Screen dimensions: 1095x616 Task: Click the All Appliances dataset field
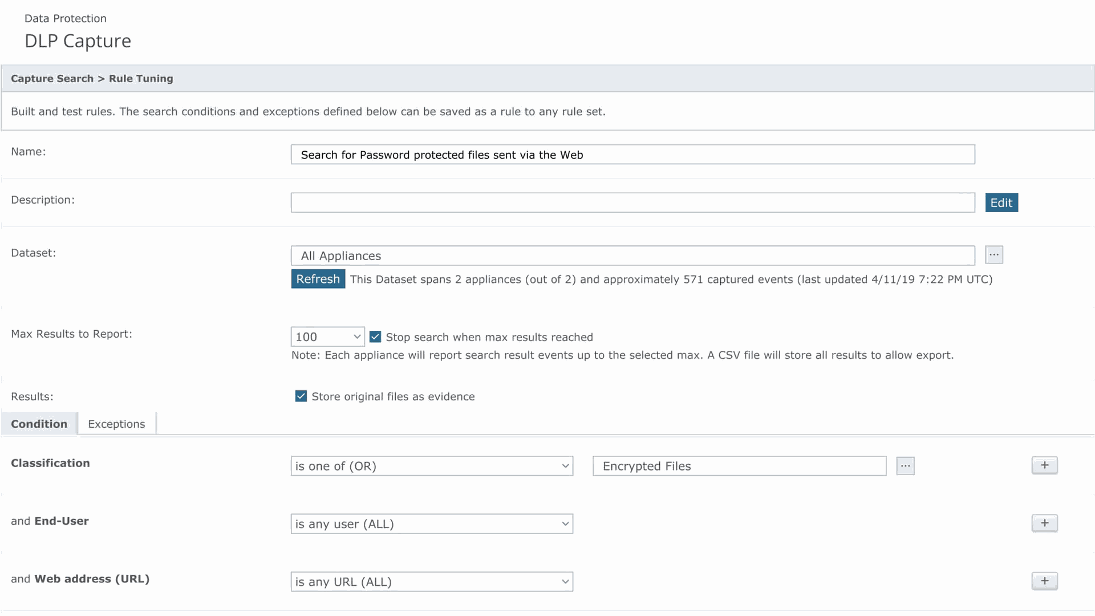[632, 256]
